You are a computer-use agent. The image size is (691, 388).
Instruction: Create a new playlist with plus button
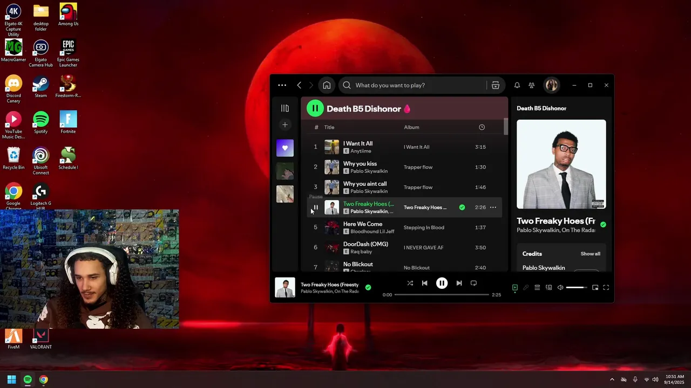tap(285, 125)
